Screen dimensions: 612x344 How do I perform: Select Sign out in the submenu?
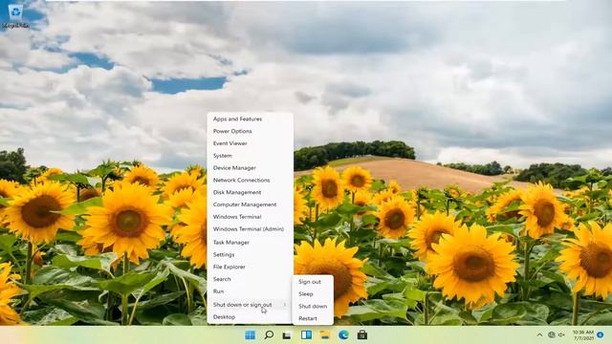pos(313,282)
